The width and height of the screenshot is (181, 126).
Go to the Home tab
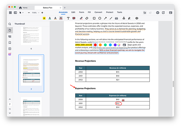point(23,8)
